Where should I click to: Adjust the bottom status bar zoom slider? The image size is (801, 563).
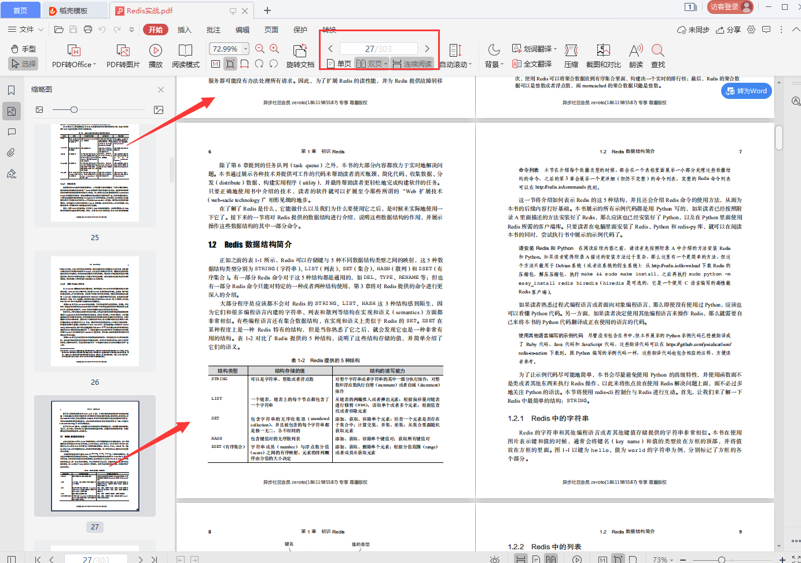[722, 560]
